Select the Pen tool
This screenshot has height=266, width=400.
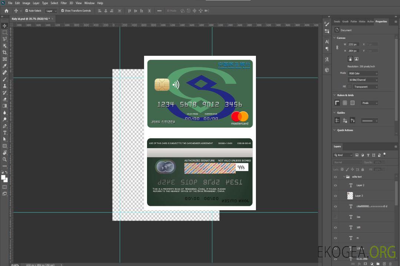(4, 126)
